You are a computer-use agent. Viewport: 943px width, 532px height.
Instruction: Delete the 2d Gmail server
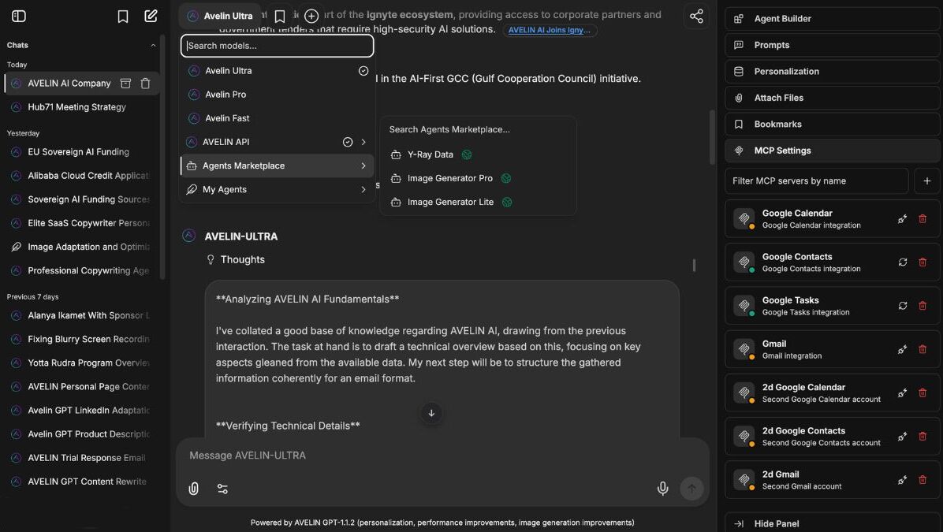(x=922, y=480)
